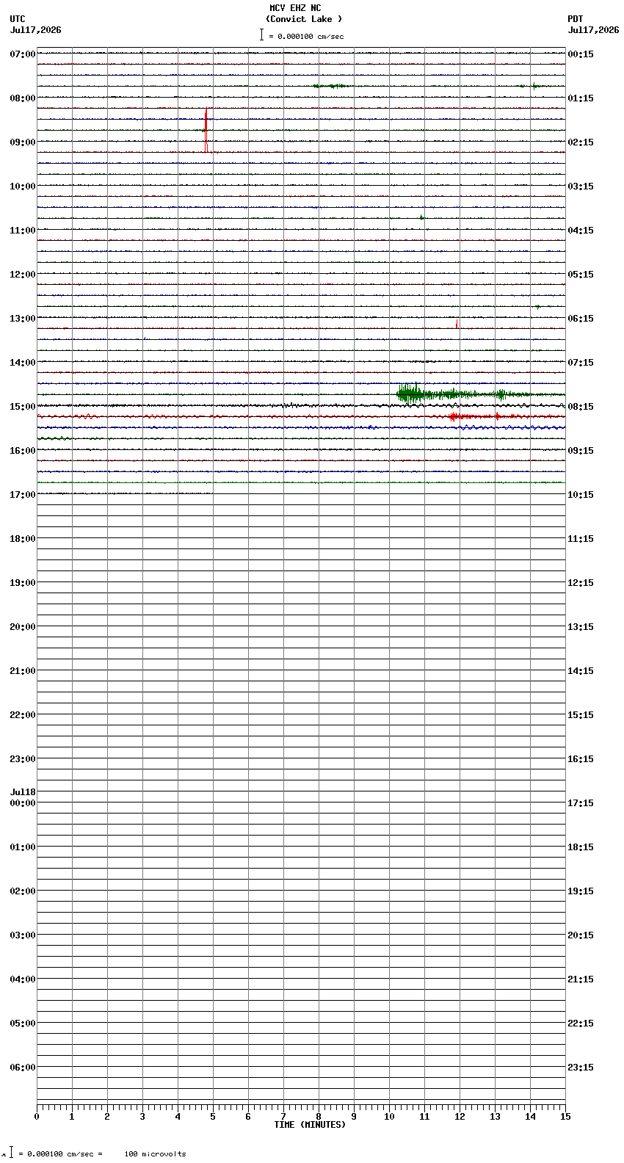Click the '15:00' UTC row label
624x1163 pixels.
(x=23, y=407)
